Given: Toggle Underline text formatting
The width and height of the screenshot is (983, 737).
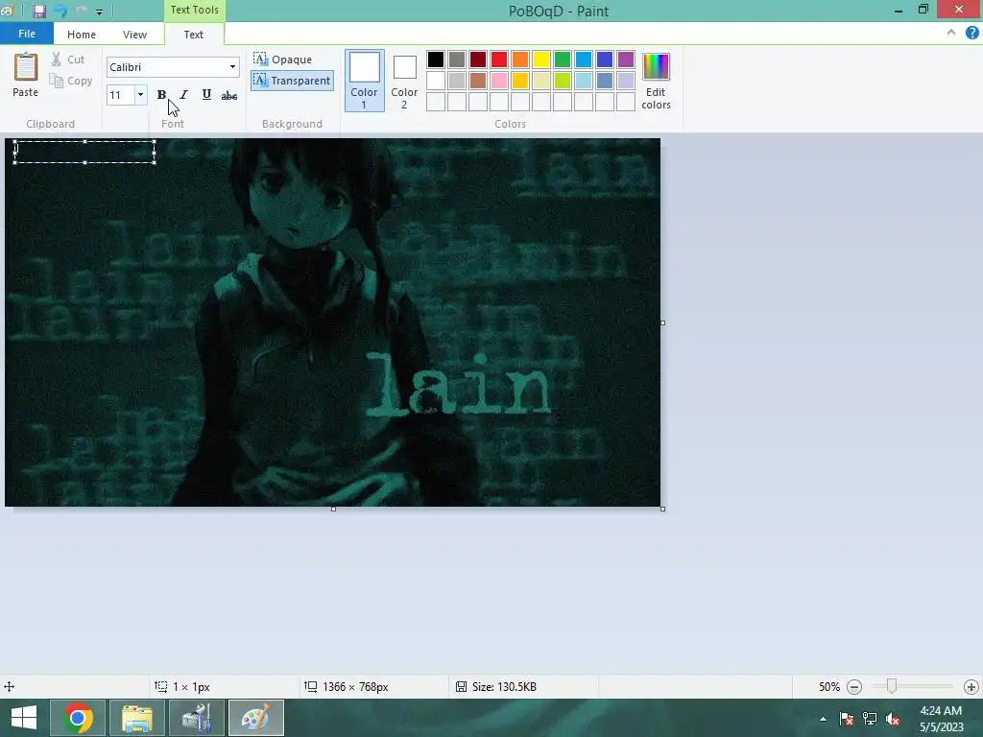Looking at the screenshot, I should [x=206, y=95].
